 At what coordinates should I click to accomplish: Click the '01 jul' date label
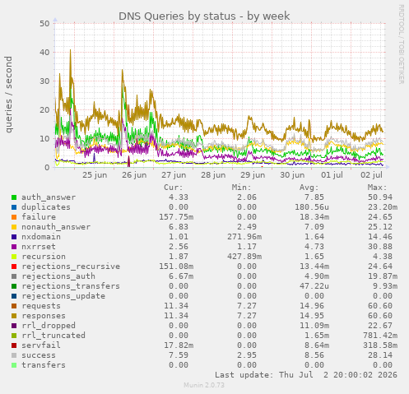click(332, 175)
